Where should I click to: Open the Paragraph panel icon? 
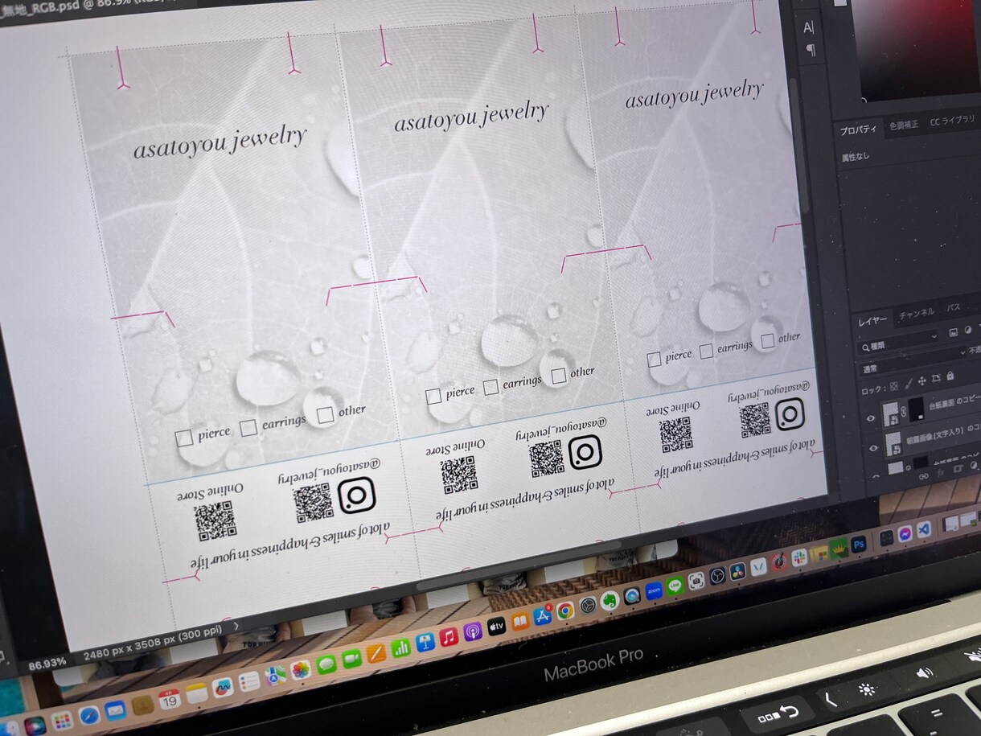(x=811, y=50)
